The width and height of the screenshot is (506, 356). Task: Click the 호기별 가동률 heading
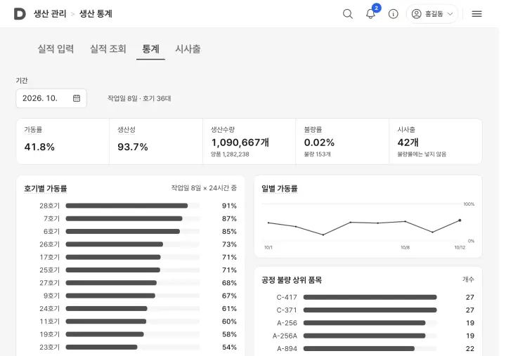(x=46, y=188)
